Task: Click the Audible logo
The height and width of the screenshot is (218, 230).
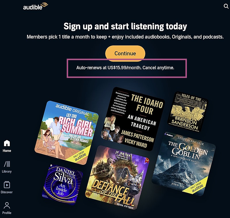Action: 35,6
